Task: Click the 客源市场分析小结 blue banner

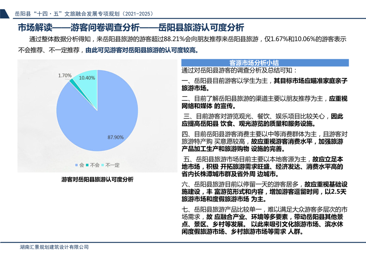Action: (x=265, y=62)
